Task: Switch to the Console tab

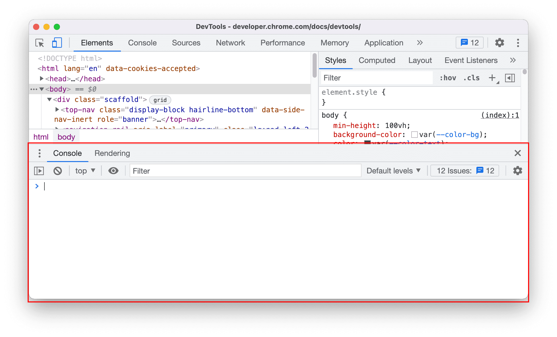Action: (x=142, y=43)
